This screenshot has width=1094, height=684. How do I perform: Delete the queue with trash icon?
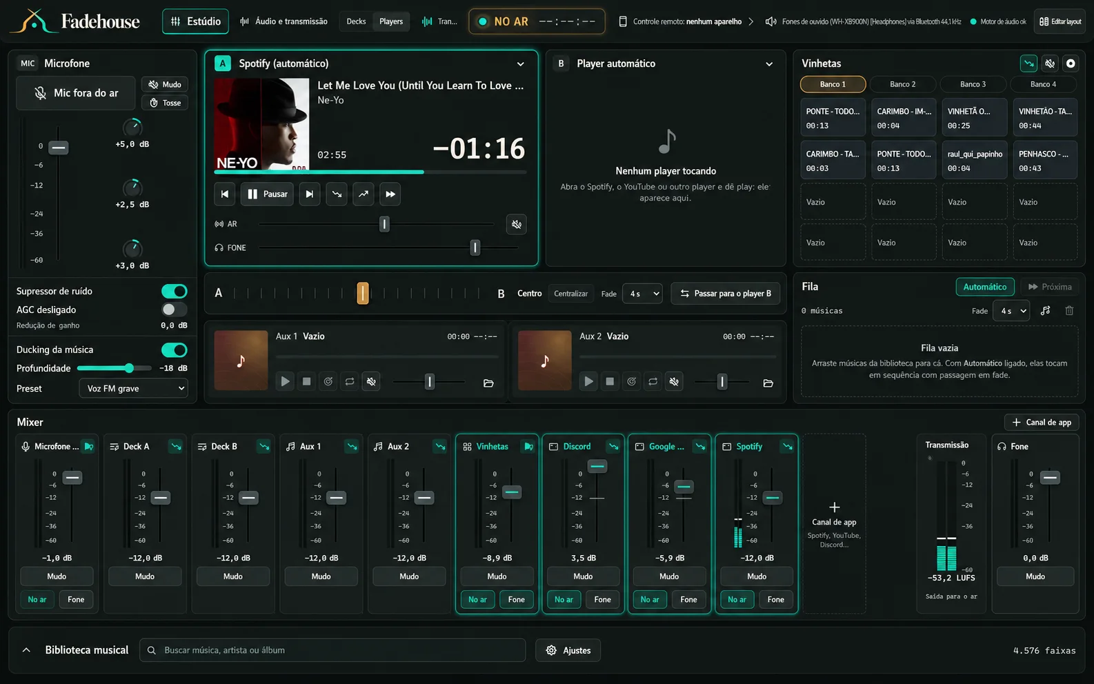[x=1069, y=310]
